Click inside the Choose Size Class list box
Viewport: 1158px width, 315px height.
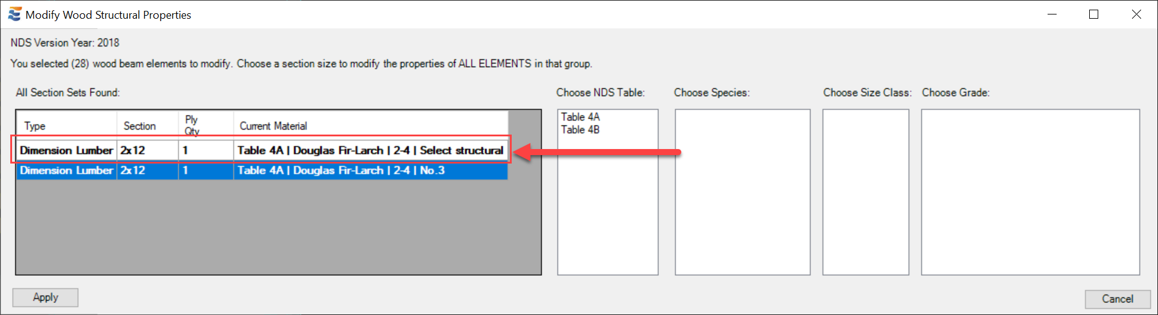click(866, 192)
